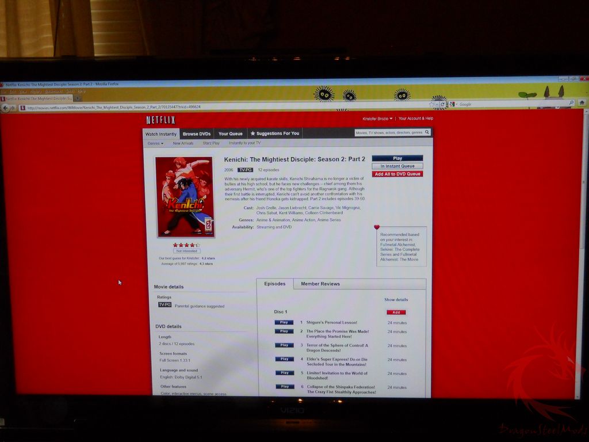589x442 pixels.
Task: Play episode 1 Shigure's Personal Lesson
Action: 284,322
